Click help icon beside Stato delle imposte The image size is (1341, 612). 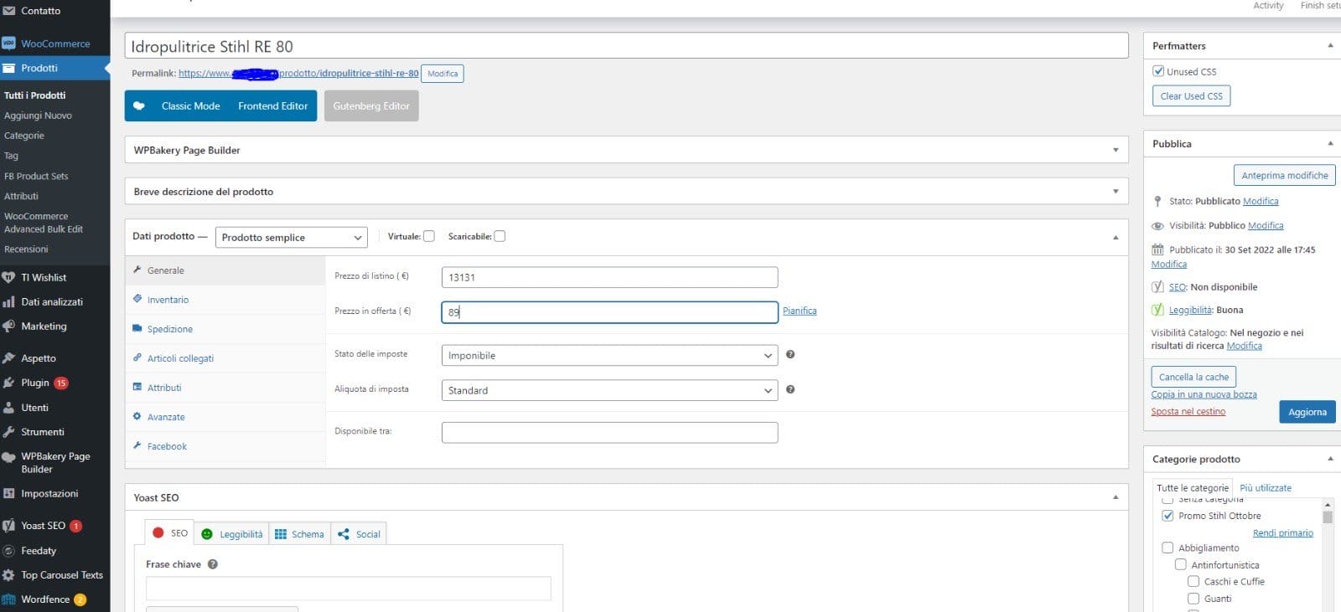click(x=790, y=355)
